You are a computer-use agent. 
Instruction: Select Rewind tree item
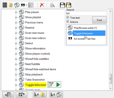pos(30,28)
